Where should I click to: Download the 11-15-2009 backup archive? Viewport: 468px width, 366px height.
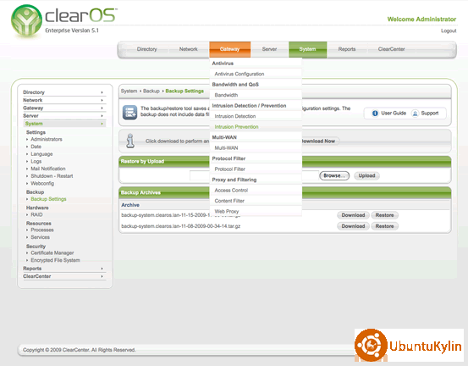[x=353, y=215]
